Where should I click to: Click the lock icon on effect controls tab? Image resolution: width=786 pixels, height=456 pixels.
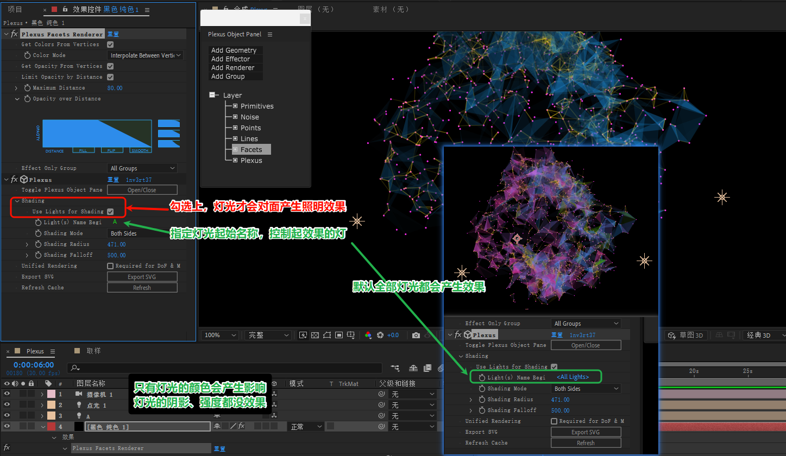tap(65, 9)
